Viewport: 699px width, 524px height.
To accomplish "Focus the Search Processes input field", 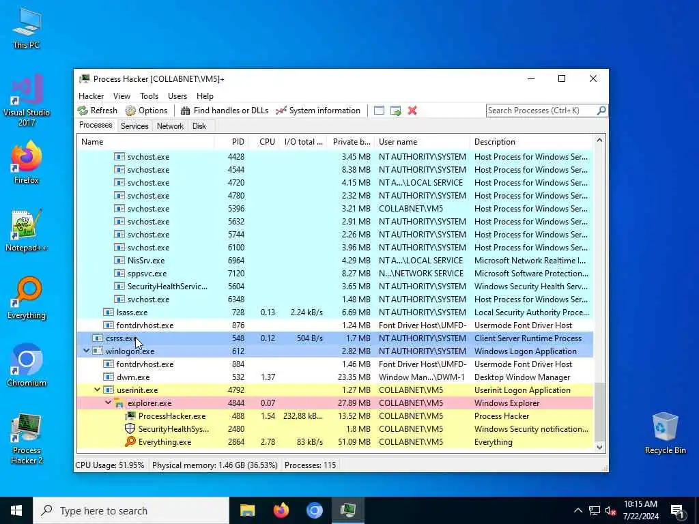I will pos(541,111).
